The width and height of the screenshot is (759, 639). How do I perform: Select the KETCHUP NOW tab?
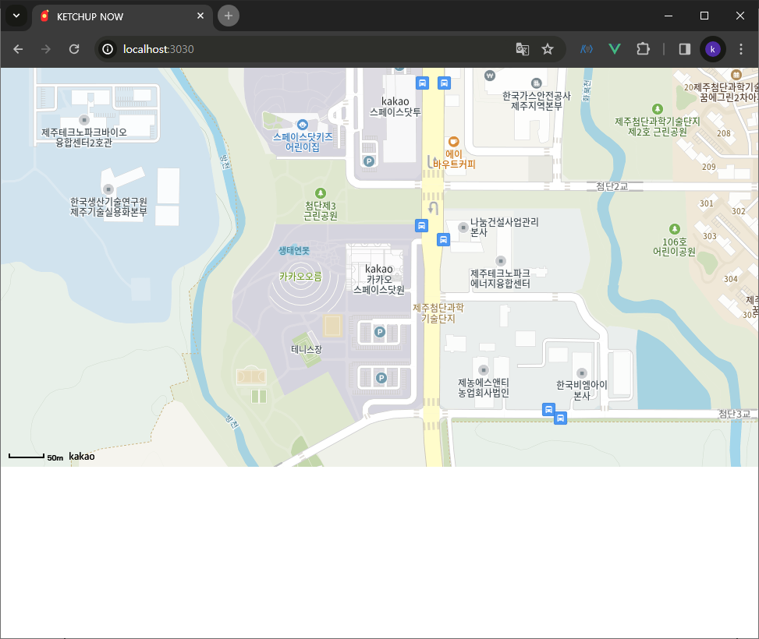click(x=121, y=16)
